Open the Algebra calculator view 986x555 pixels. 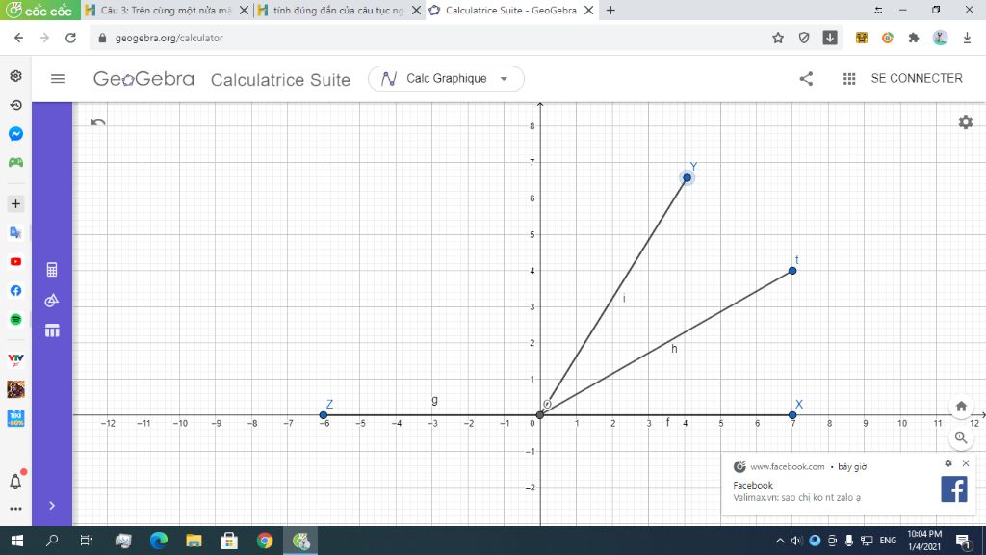click(52, 270)
